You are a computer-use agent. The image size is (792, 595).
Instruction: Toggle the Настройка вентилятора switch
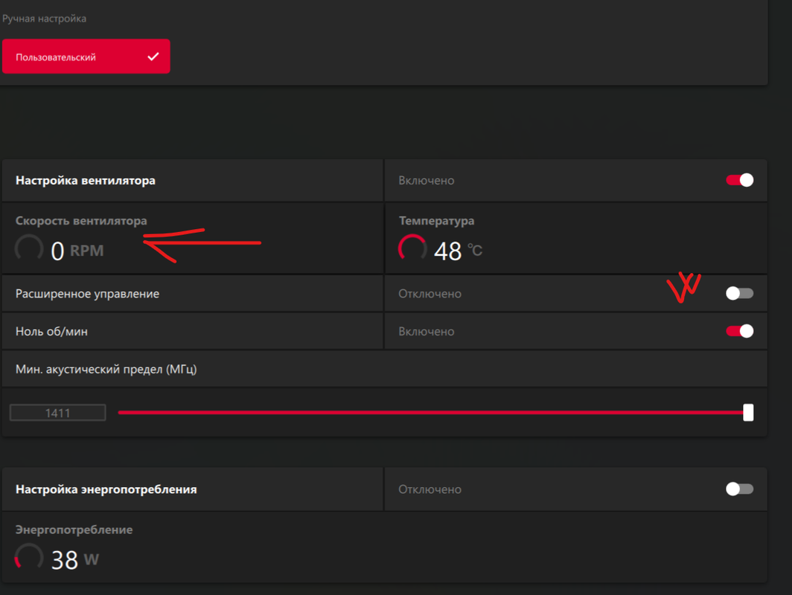click(x=739, y=180)
